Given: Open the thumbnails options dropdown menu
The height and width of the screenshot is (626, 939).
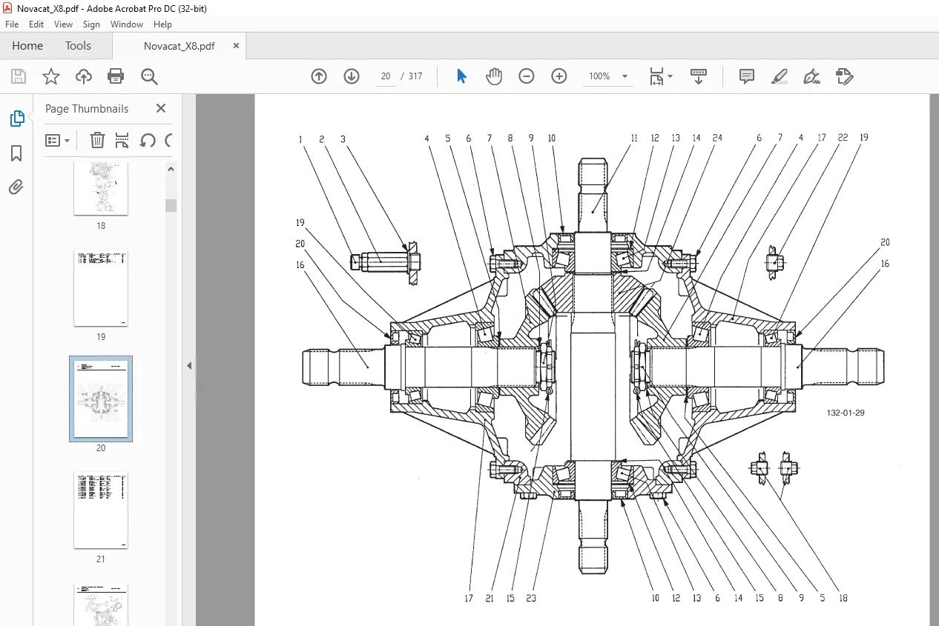Looking at the screenshot, I should coord(58,140).
